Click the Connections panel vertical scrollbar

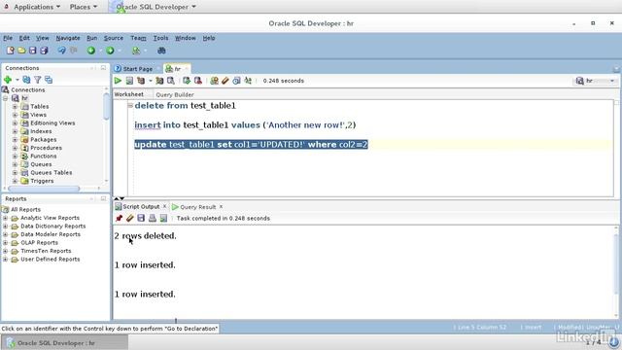pyautogui.click(x=106, y=106)
